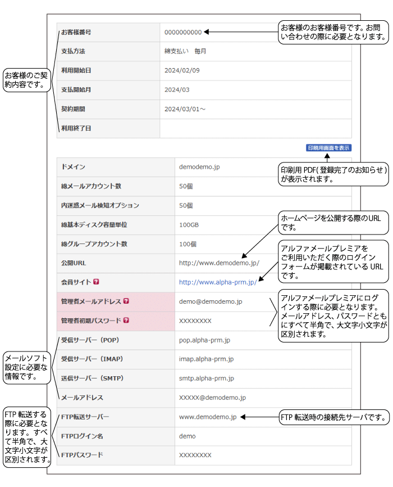Open the http://www.alpha-prm.jp/ member site link

click(218, 282)
